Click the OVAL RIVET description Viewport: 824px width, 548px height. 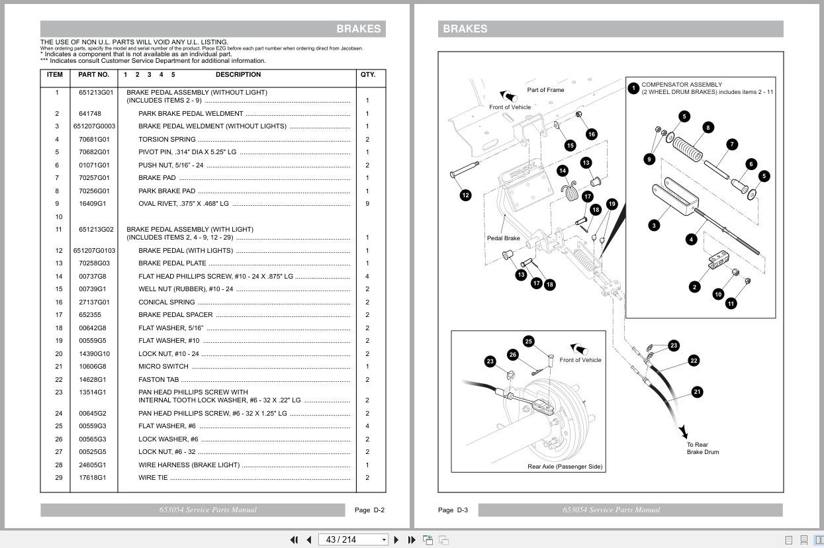tap(183, 204)
